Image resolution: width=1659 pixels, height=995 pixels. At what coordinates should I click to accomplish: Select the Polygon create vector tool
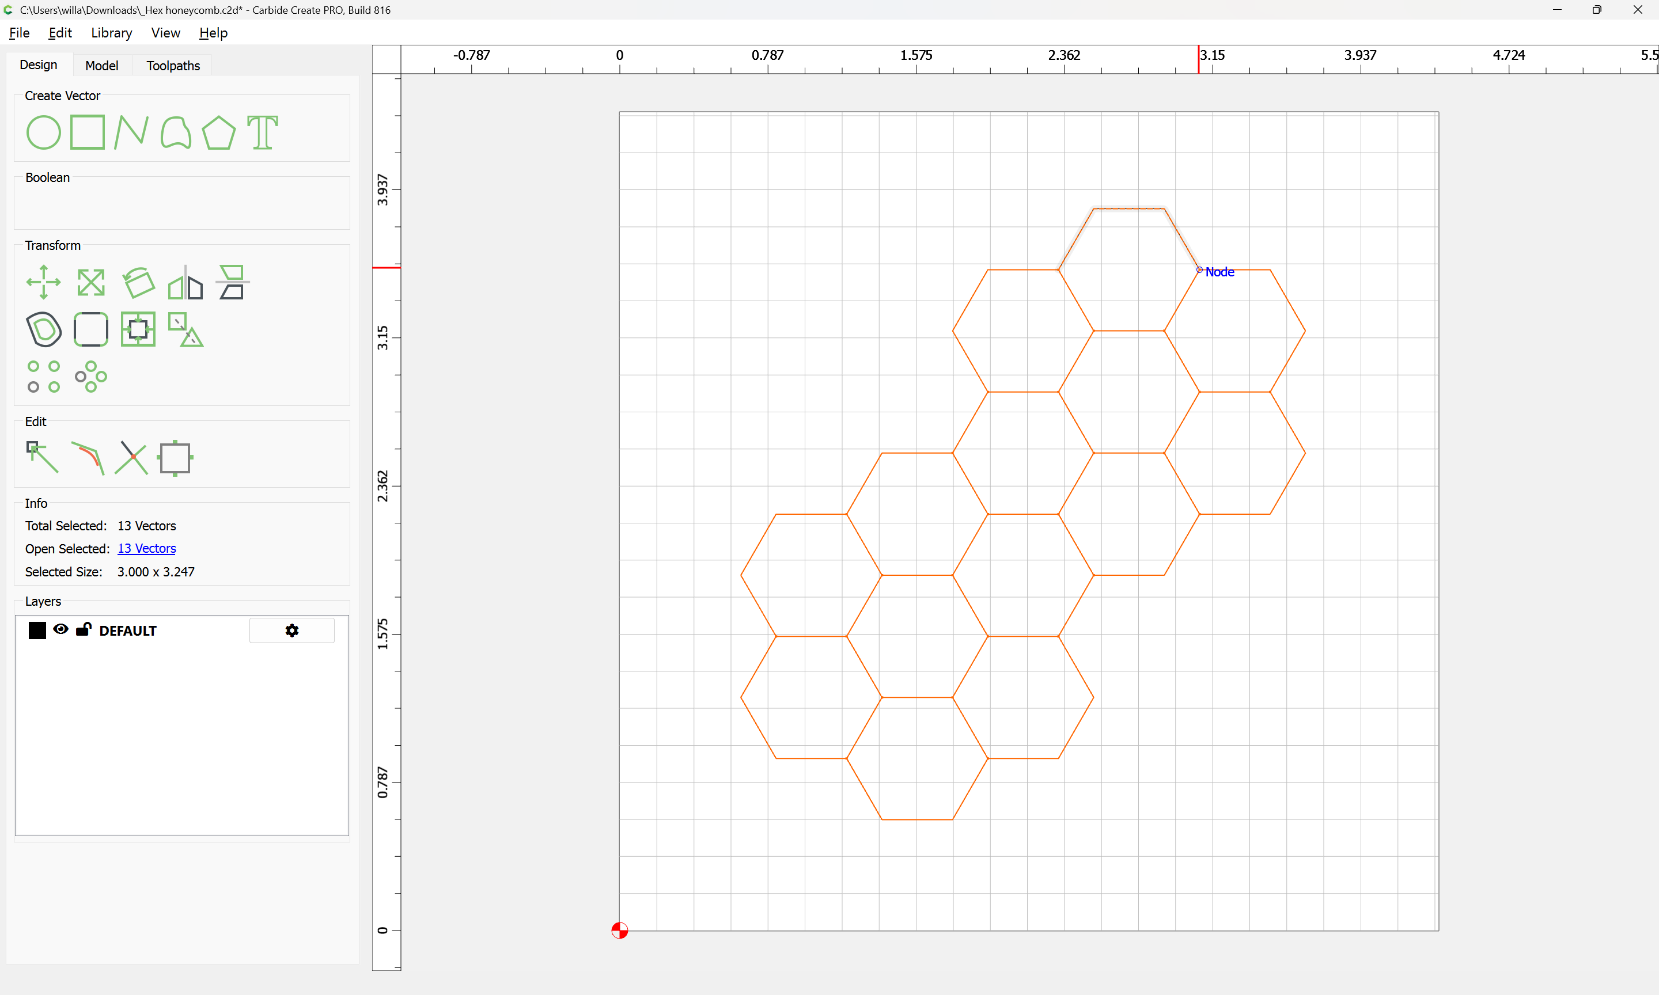click(x=218, y=132)
